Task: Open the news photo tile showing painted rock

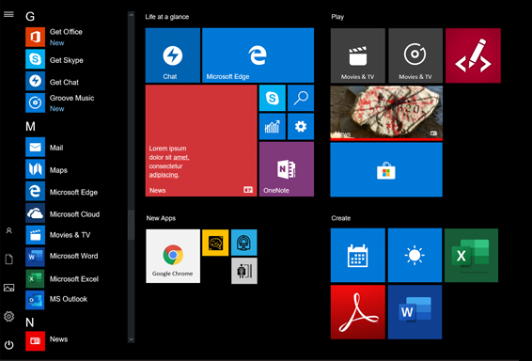Action: (x=386, y=113)
